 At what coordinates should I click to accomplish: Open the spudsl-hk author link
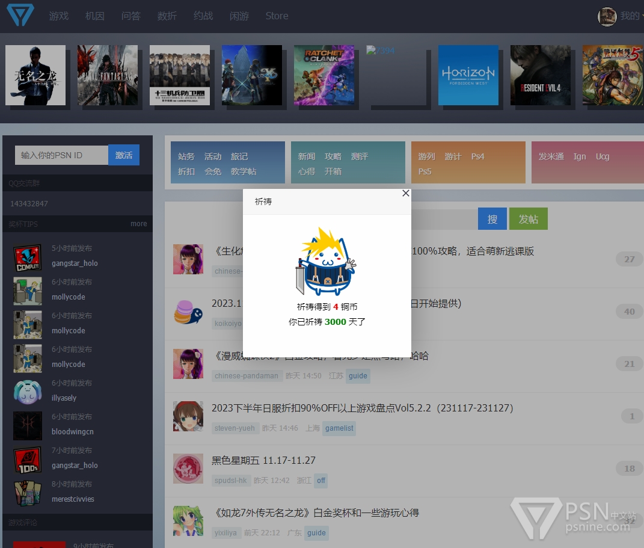coord(231,481)
